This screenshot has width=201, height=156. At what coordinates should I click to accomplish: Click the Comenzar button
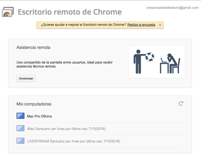point(26,78)
